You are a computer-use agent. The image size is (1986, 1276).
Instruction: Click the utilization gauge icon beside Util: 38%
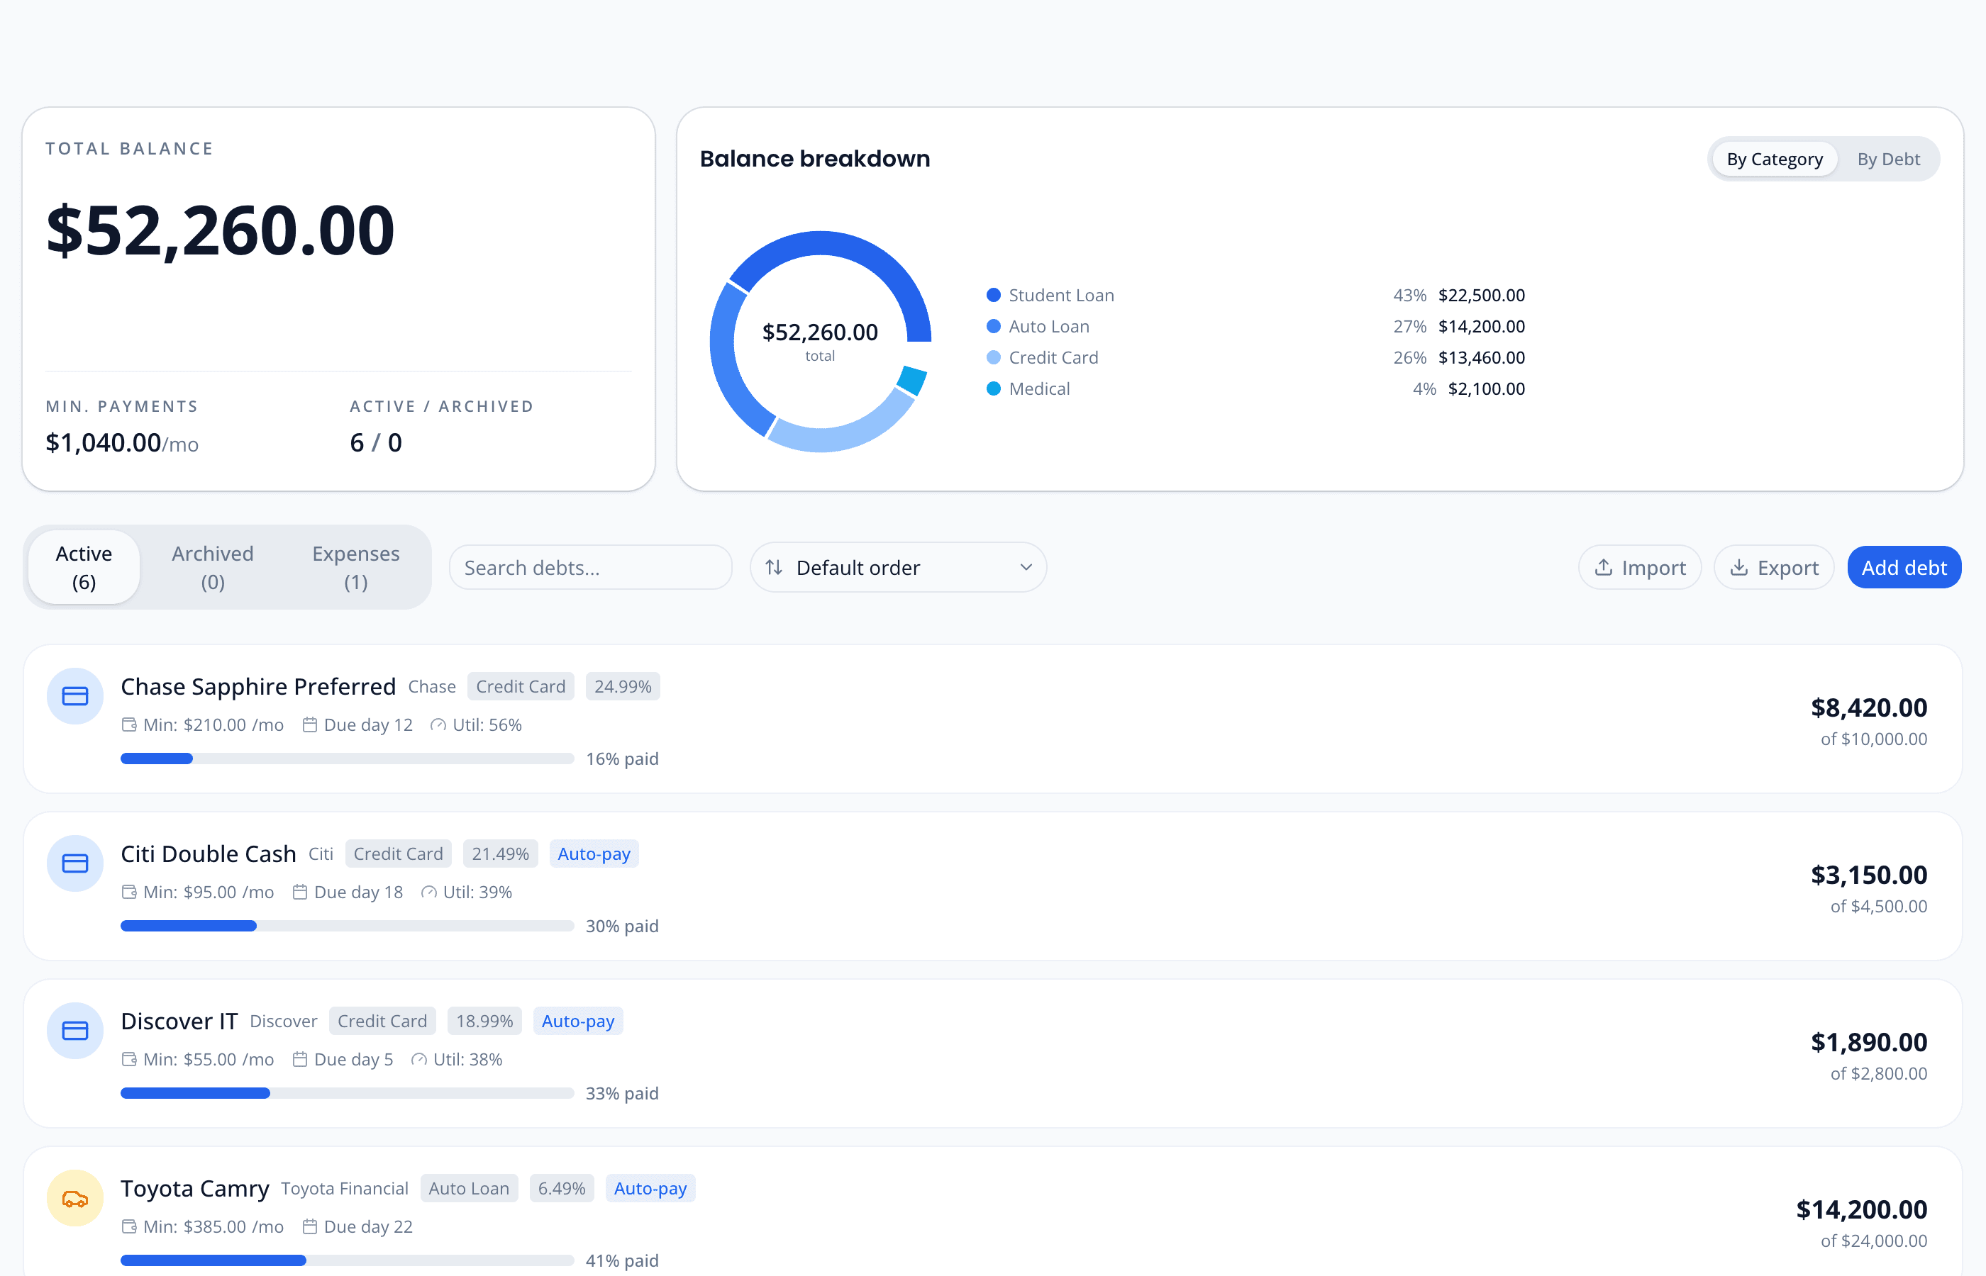click(x=418, y=1059)
